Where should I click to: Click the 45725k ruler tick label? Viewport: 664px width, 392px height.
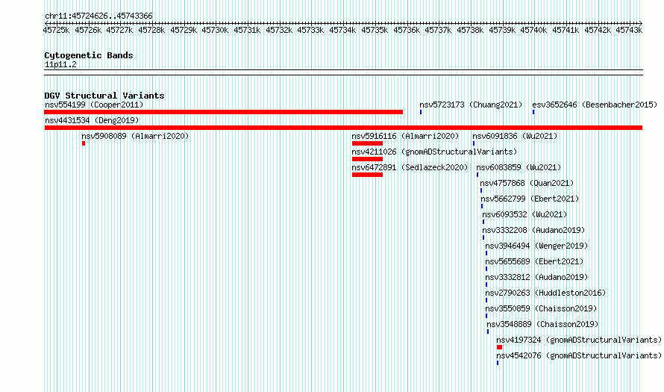tap(56, 30)
